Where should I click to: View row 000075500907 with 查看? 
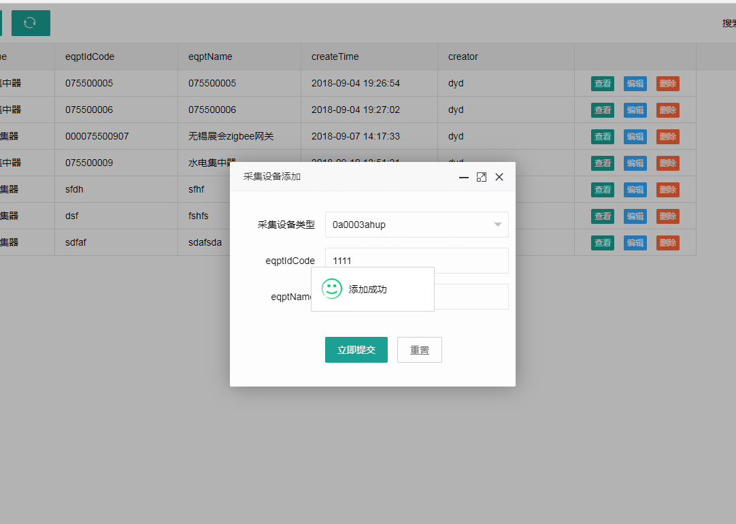click(602, 137)
